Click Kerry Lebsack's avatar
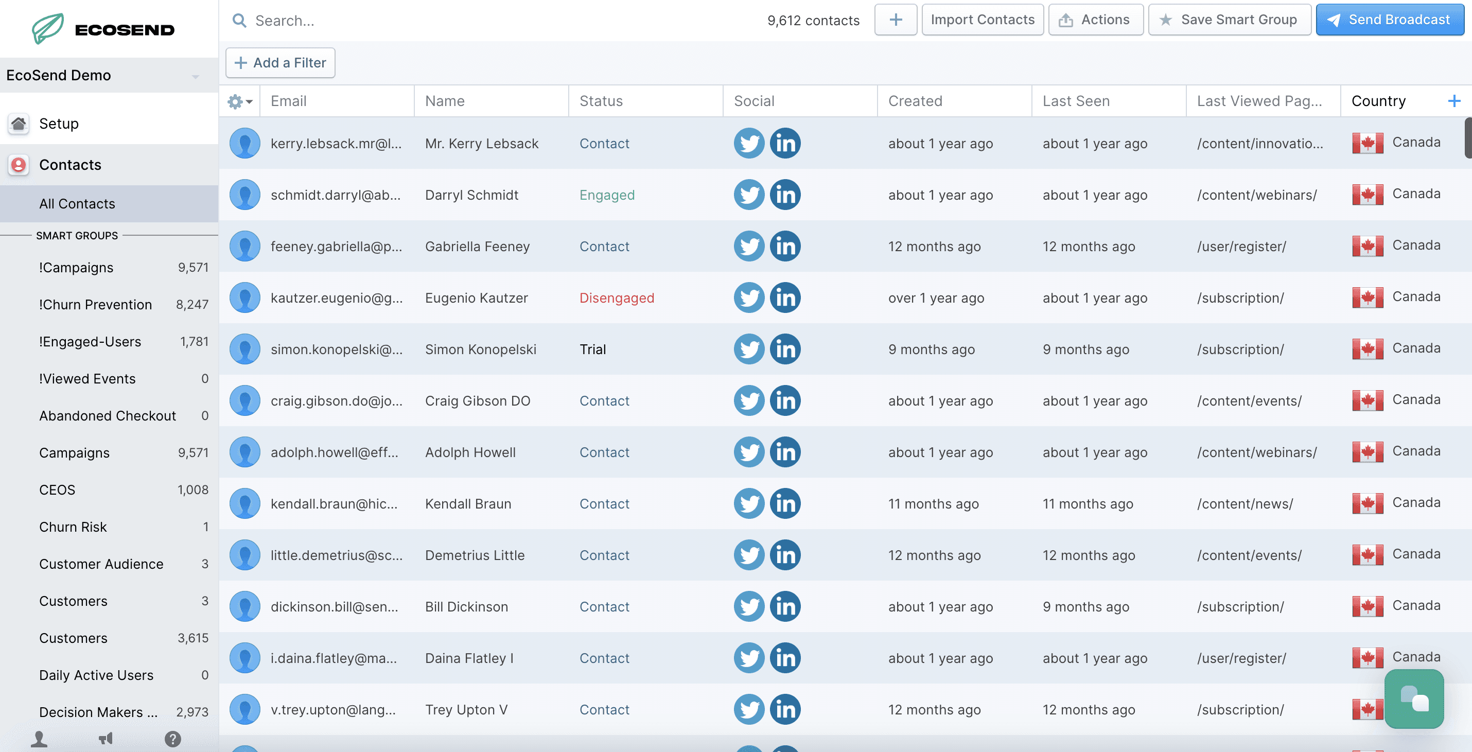The image size is (1472, 752). tap(244, 144)
